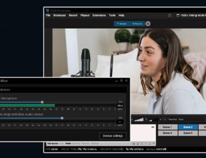This screenshot has width=206, height=158.
Task: Open Device settings in the mixer
Action: pos(113,136)
